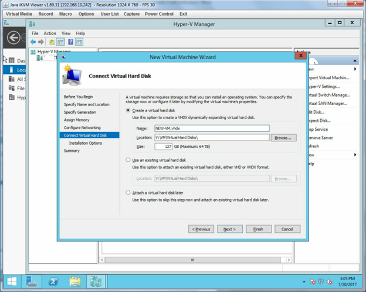
Task: Select Attach a virtual hard disk later
Action: point(128,192)
